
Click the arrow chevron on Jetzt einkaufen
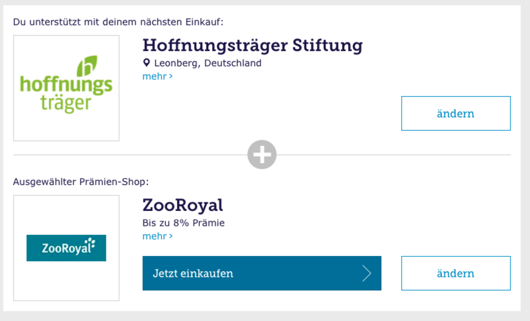(367, 273)
